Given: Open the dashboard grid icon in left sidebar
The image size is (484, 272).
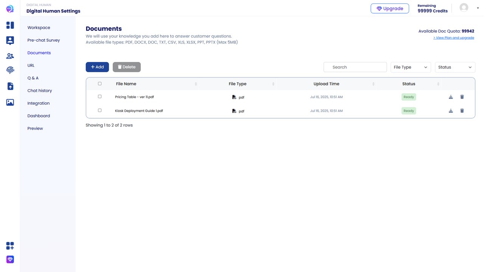Looking at the screenshot, I should click(10, 25).
